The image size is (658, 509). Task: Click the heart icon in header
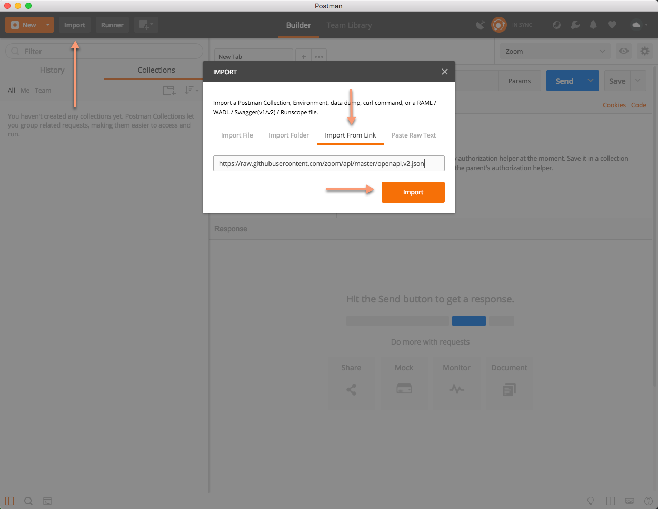coord(612,25)
